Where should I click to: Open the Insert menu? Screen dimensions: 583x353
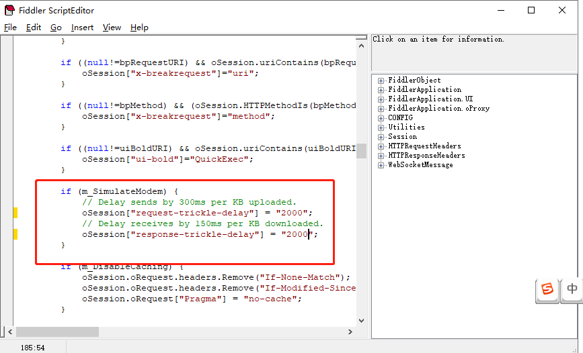pyautogui.click(x=82, y=28)
